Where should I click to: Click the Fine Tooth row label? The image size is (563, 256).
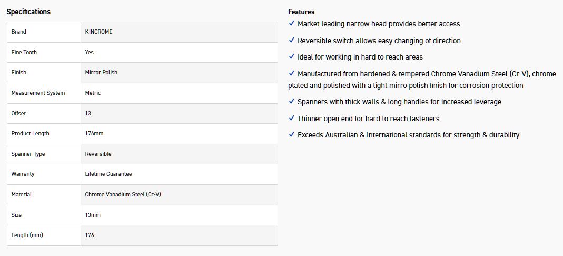[24, 52]
